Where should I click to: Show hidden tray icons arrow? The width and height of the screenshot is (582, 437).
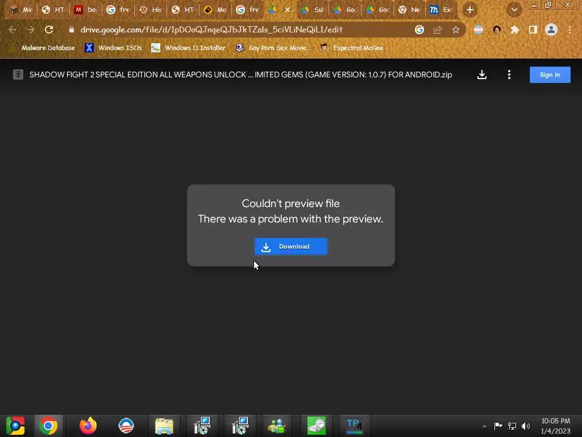point(484,426)
